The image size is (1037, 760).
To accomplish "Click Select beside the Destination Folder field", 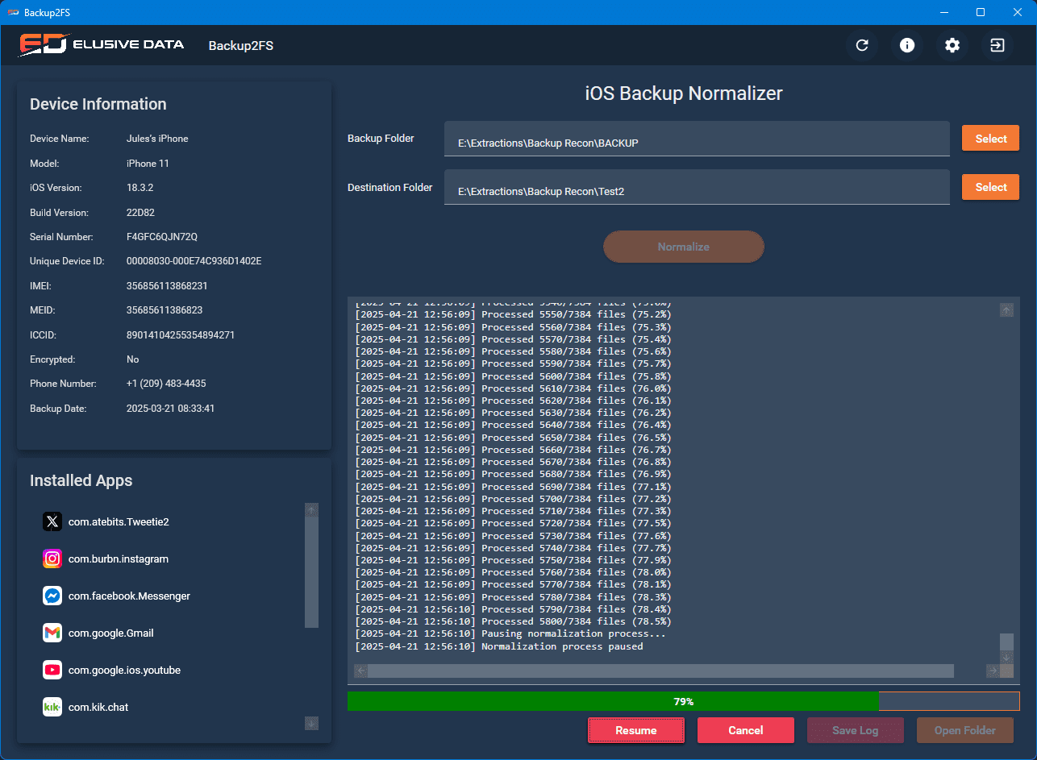I will pos(990,186).
